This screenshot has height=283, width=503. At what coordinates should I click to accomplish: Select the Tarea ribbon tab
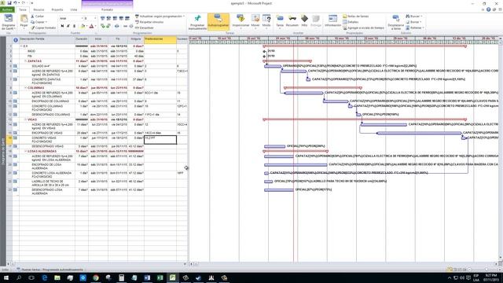23,9
